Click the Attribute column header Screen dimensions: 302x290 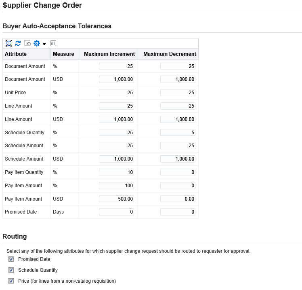[16, 54]
